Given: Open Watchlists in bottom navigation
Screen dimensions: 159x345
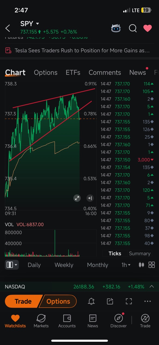Looking at the screenshot, I should click(x=15, y=321).
